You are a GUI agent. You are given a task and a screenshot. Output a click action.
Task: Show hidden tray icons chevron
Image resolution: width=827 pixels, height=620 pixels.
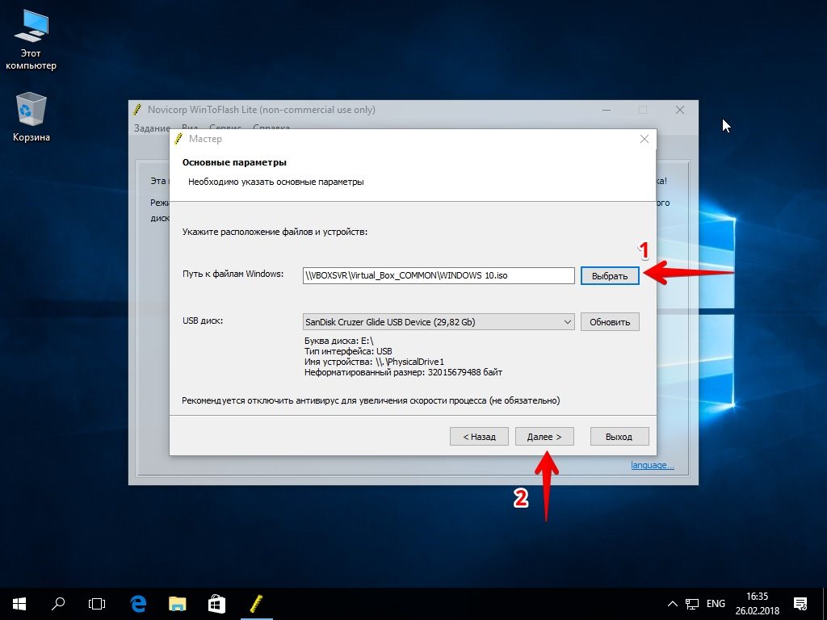673,604
